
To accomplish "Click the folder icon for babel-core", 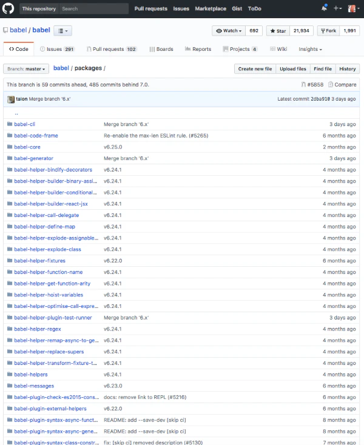I will 10,147.
